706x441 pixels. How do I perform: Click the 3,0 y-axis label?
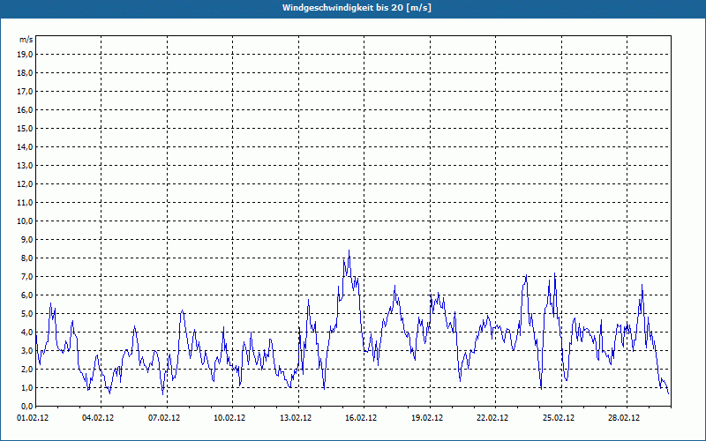click(26, 350)
